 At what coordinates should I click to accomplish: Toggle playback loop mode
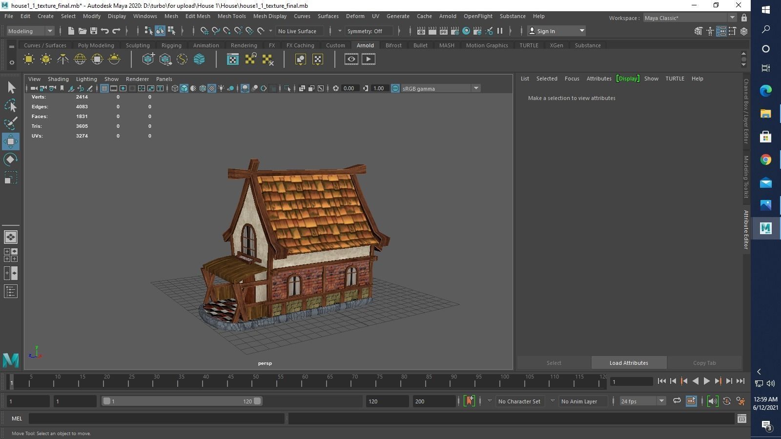click(x=677, y=401)
